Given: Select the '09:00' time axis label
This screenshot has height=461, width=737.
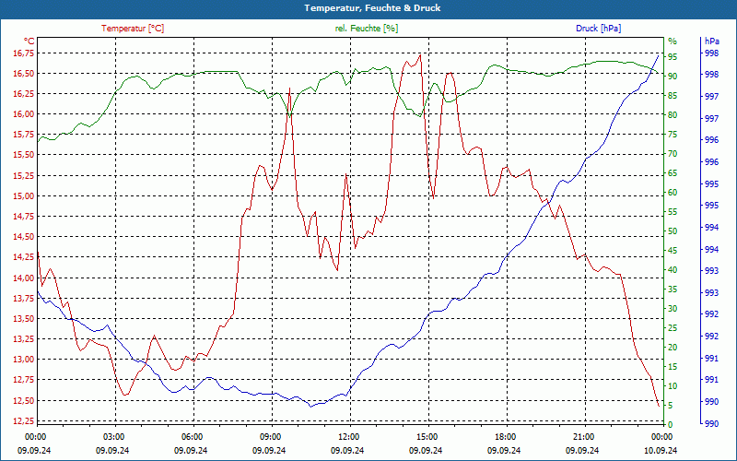Looking at the screenshot, I should pyautogui.click(x=270, y=436).
